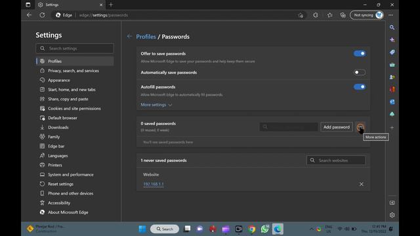Open Windows Start button

142,229
